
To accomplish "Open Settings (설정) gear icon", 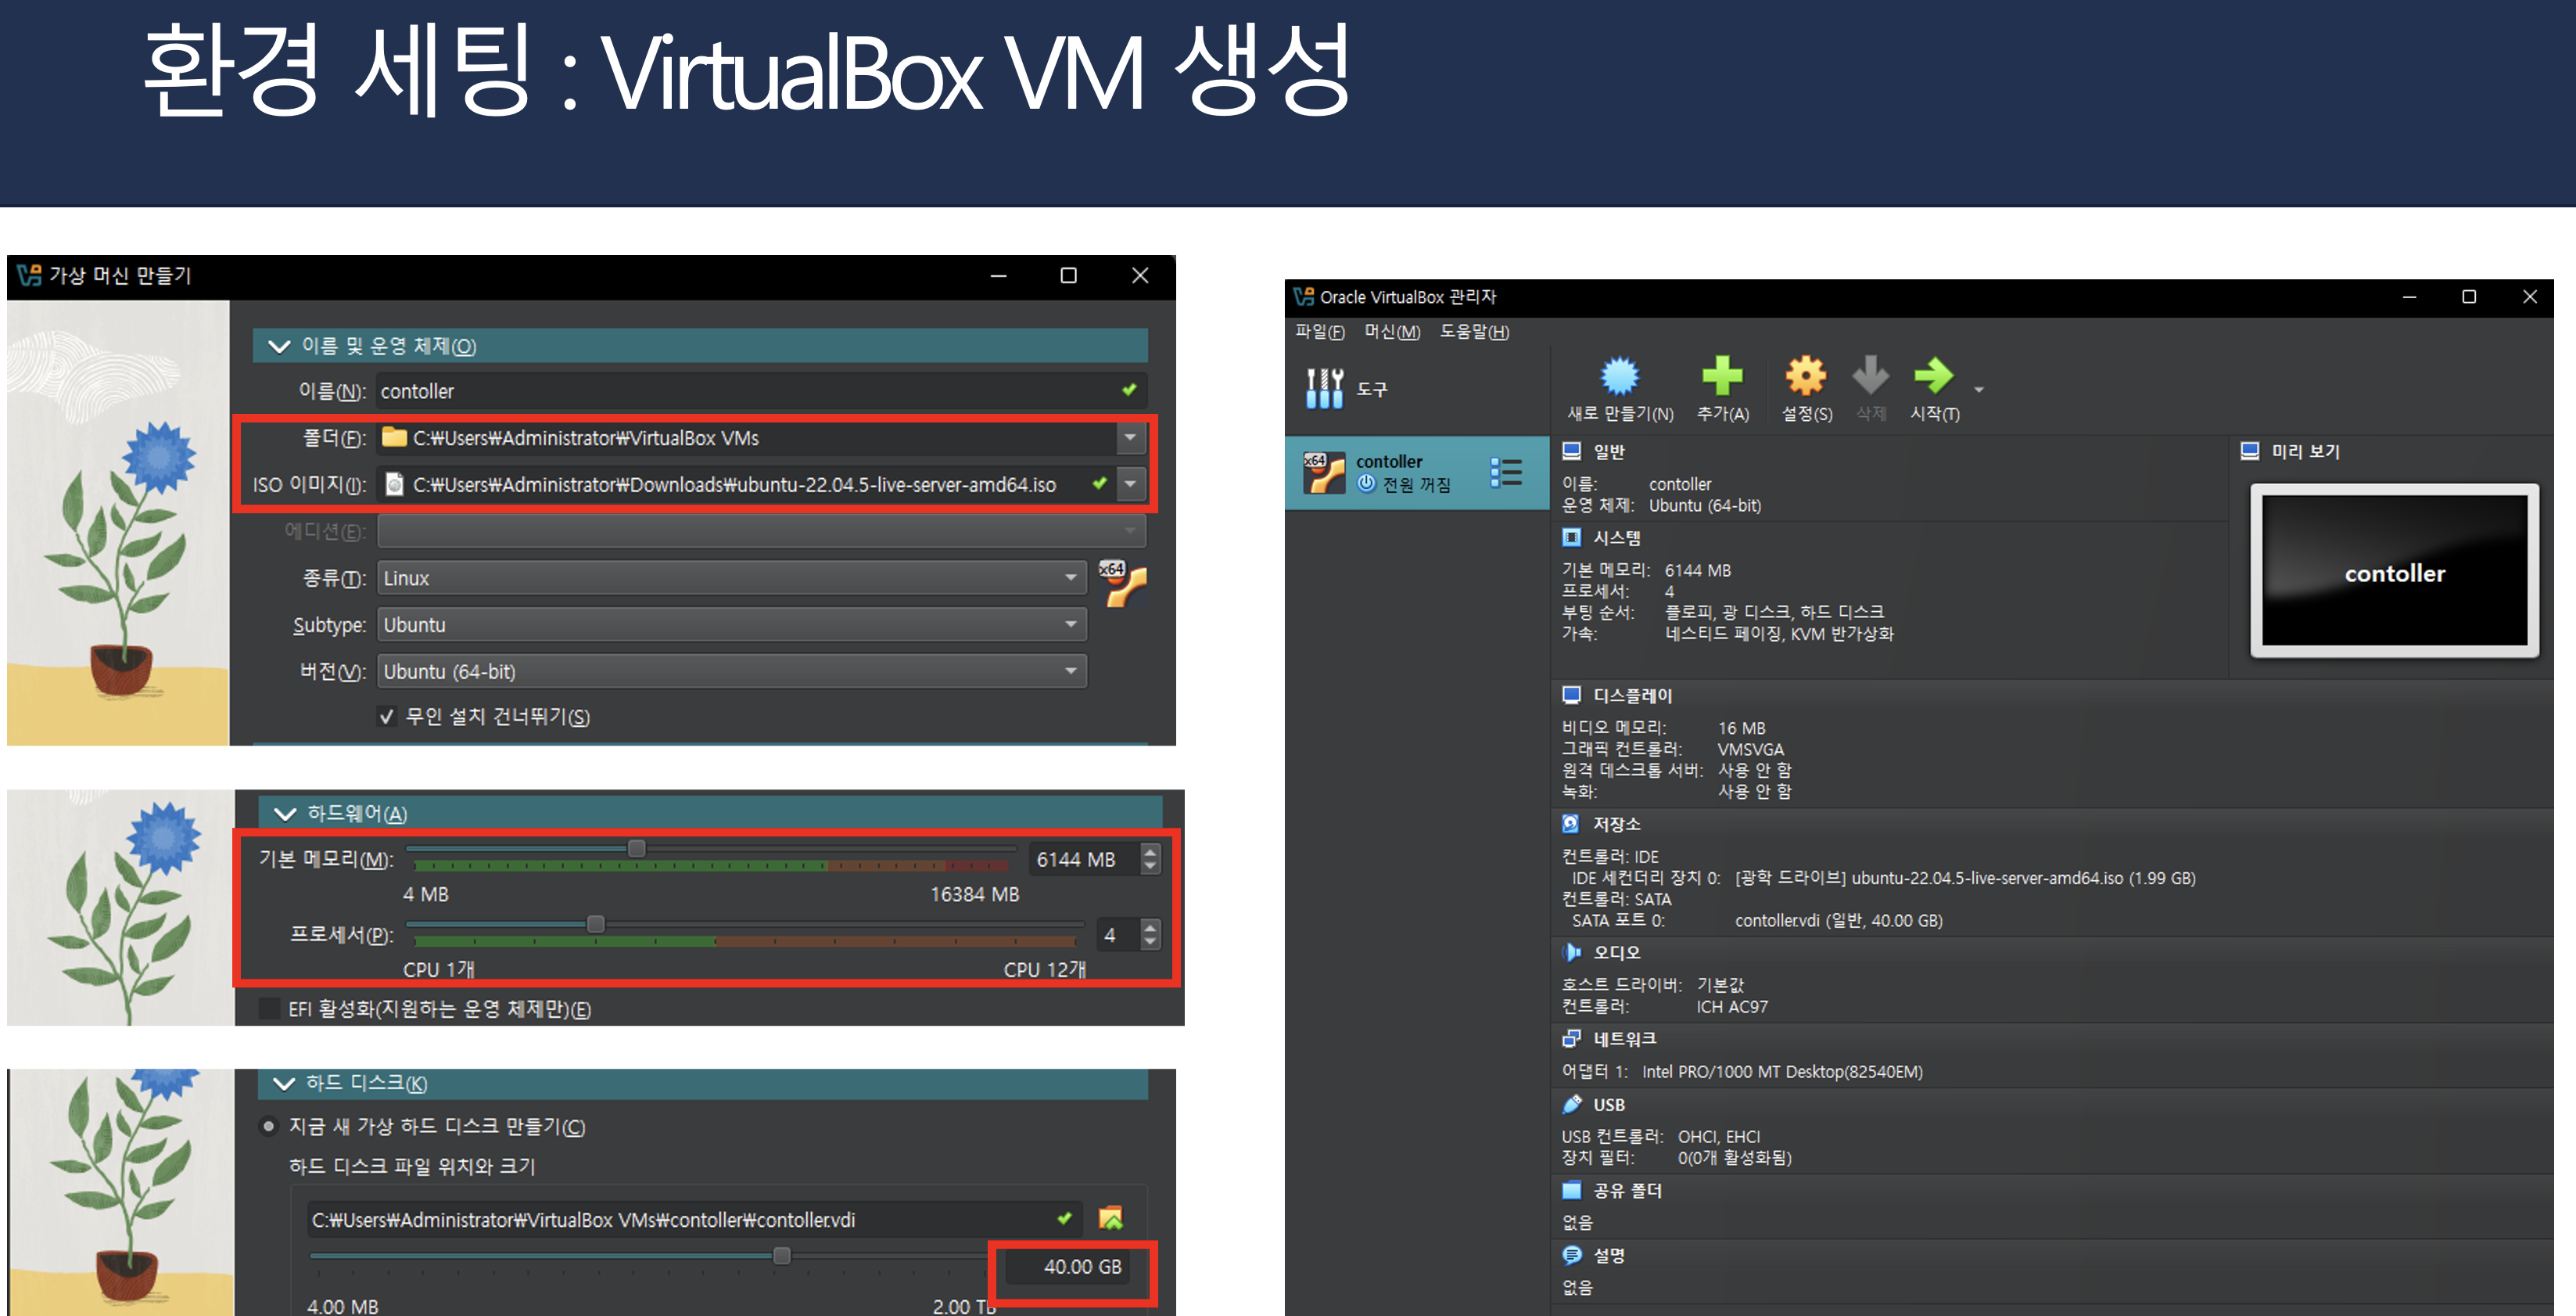I will [x=1806, y=377].
